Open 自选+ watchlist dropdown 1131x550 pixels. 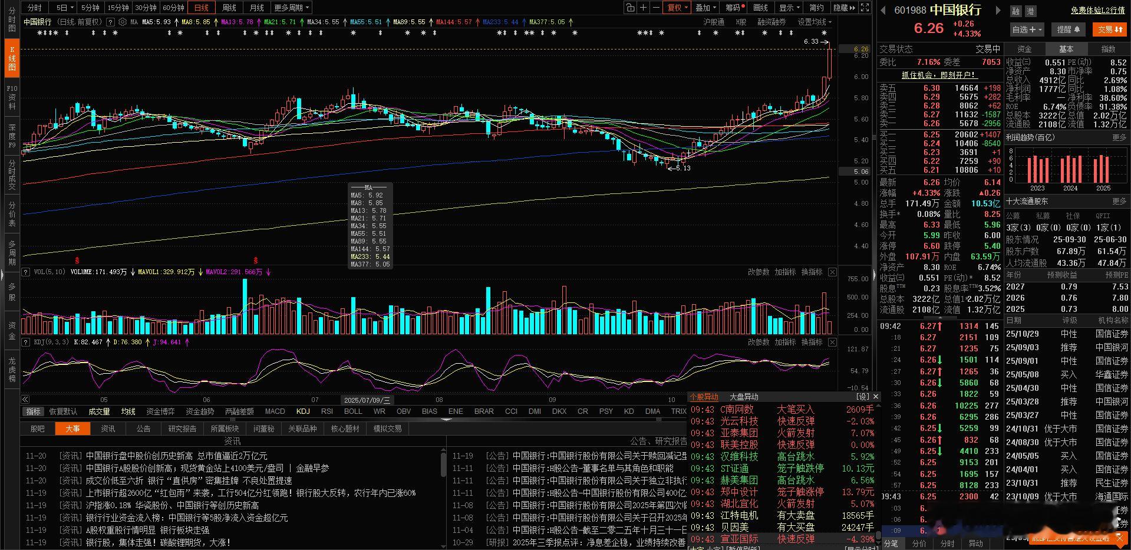1027,29
